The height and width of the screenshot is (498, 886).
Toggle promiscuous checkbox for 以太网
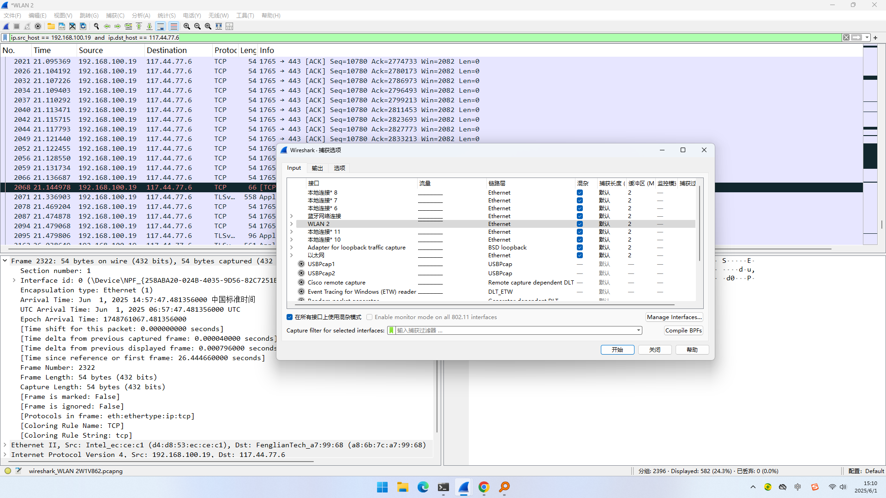[x=580, y=255]
